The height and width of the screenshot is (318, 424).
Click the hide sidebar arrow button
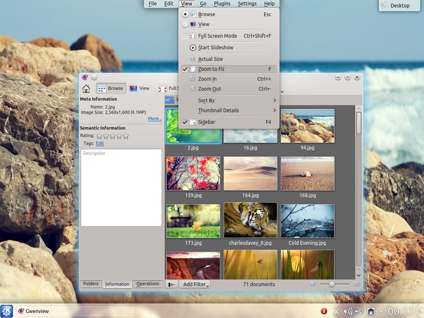coord(171,284)
